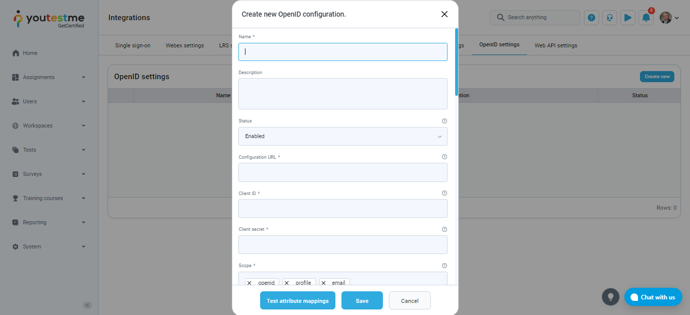This screenshot has height=315, width=690.
Task: Click the Status field help icon
Action: (445, 121)
